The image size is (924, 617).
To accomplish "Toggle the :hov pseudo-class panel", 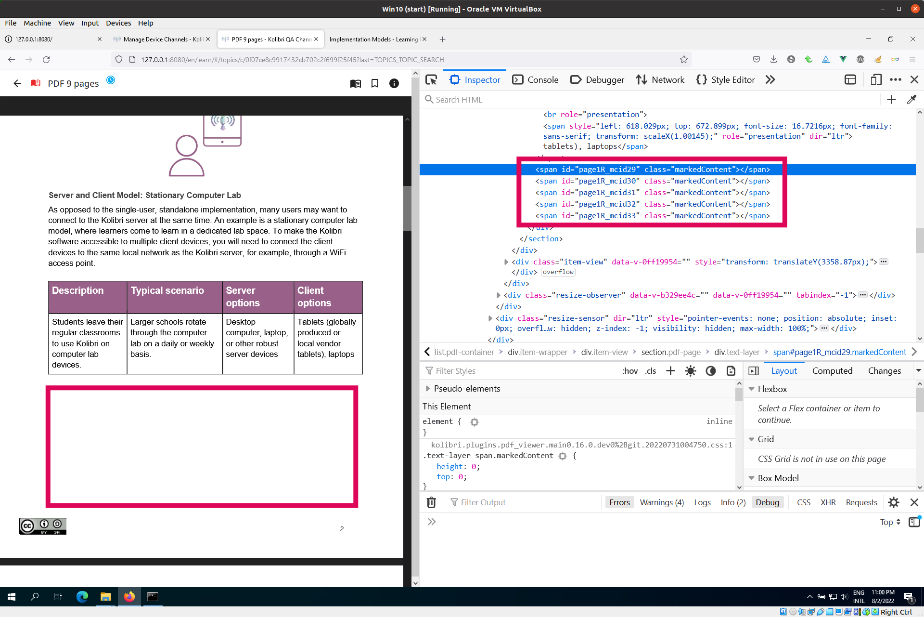I will (x=630, y=371).
